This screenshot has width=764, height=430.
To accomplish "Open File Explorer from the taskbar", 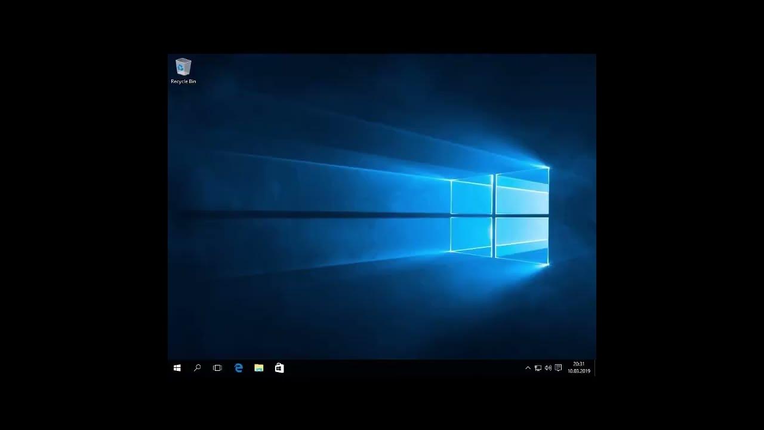I will pos(258,368).
